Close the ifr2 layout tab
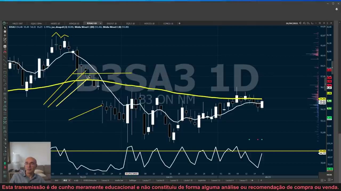The height and width of the screenshot is (191, 341). pos(69,180)
